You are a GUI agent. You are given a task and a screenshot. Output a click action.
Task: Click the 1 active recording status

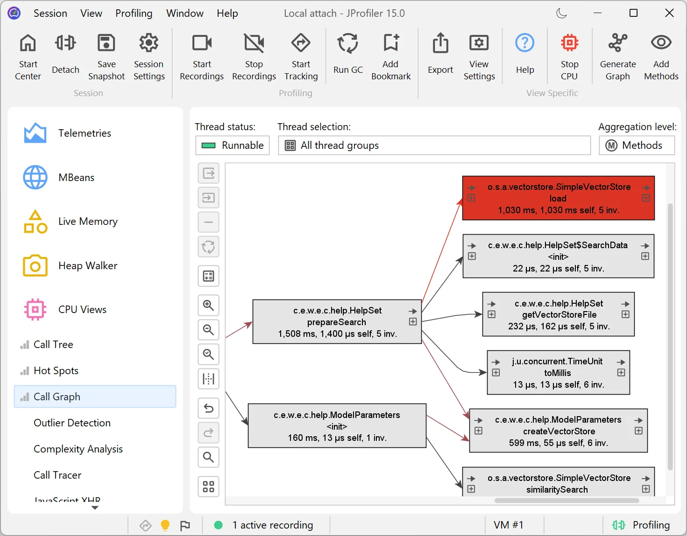click(x=272, y=525)
